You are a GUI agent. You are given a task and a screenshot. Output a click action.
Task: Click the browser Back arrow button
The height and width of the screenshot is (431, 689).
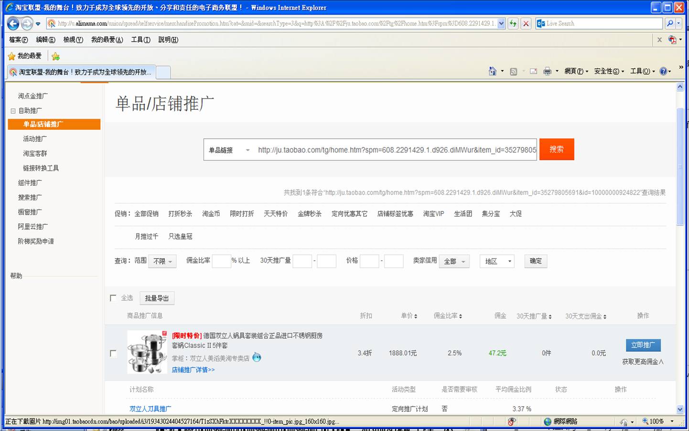[13, 23]
